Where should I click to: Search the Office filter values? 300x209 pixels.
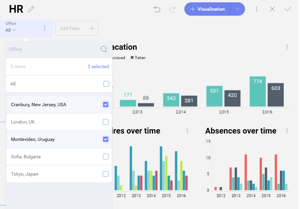pos(104,49)
